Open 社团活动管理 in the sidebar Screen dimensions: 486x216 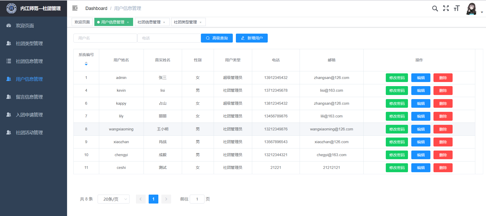[x=29, y=133]
